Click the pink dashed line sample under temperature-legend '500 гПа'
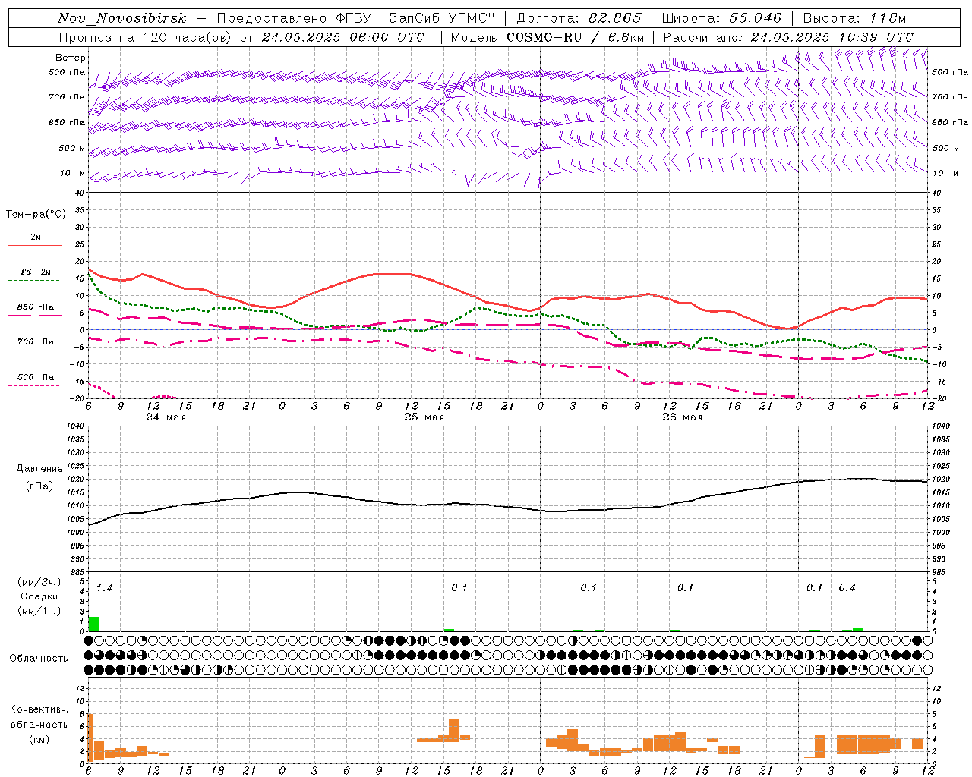 click(x=34, y=385)
